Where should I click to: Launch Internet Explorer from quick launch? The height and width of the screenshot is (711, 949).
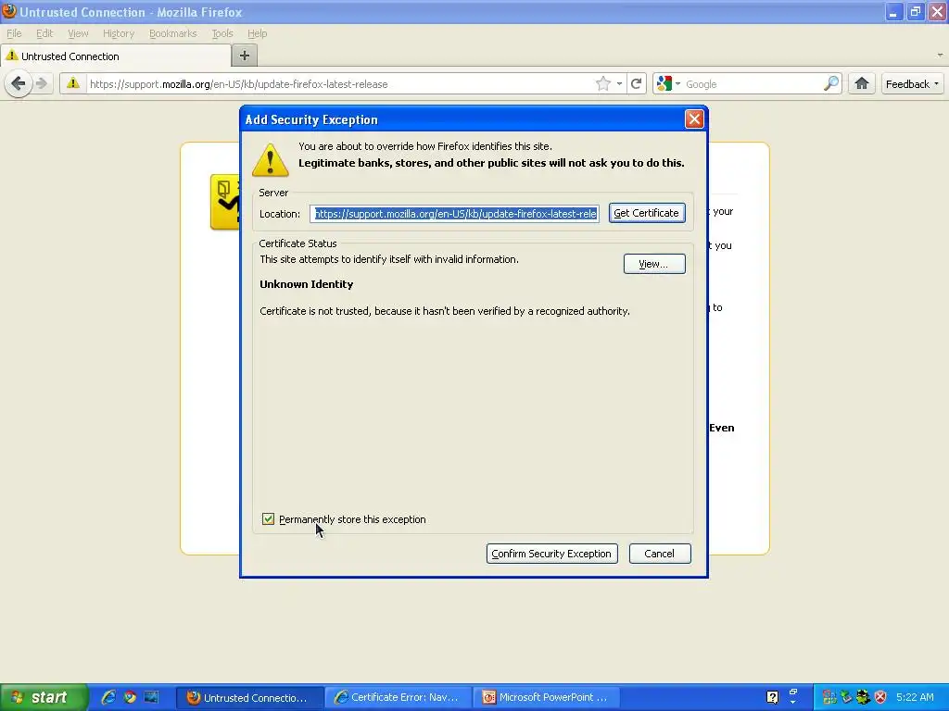coord(108,697)
